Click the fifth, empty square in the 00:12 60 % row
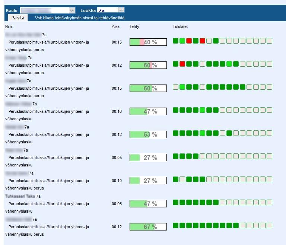This screenshot has height=245, width=286. [x=202, y=64]
